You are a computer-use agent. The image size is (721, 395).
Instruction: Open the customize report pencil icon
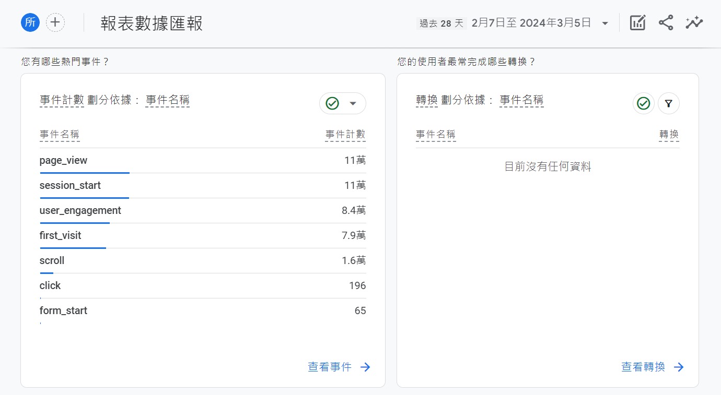[x=637, y=22]
